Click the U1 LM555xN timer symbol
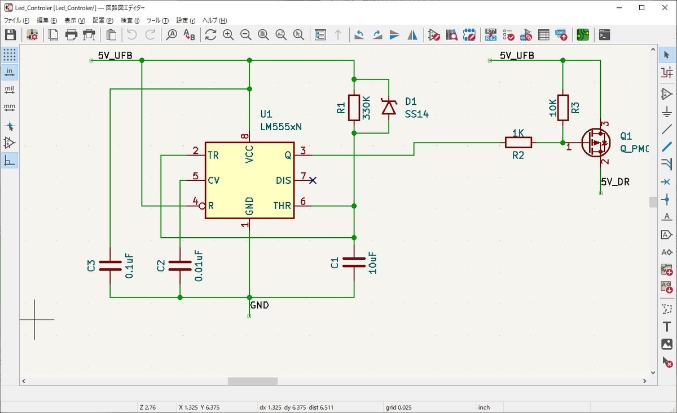The height and width of the screenshot is (413, 677). (249, 180)
